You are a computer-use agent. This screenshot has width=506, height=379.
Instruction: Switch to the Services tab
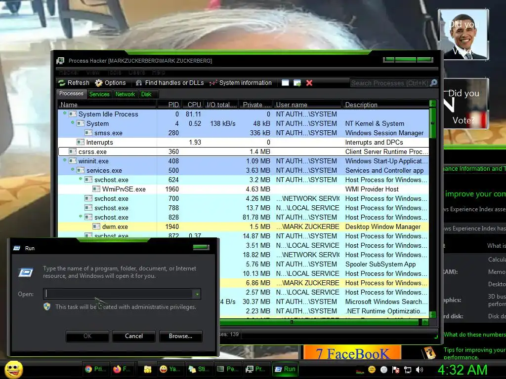point(99,94)
